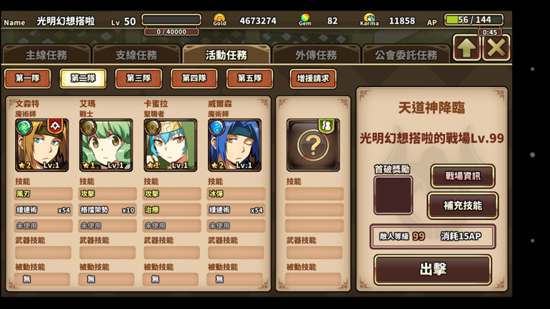Image resolution: width=550 pixels, height=309 pixels.
Task: Open 戰場資訊 battlefield info
Action: tap(463, 176)
